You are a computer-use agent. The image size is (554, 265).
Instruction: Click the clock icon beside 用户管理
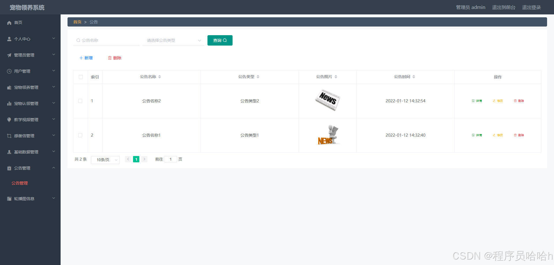9,71
